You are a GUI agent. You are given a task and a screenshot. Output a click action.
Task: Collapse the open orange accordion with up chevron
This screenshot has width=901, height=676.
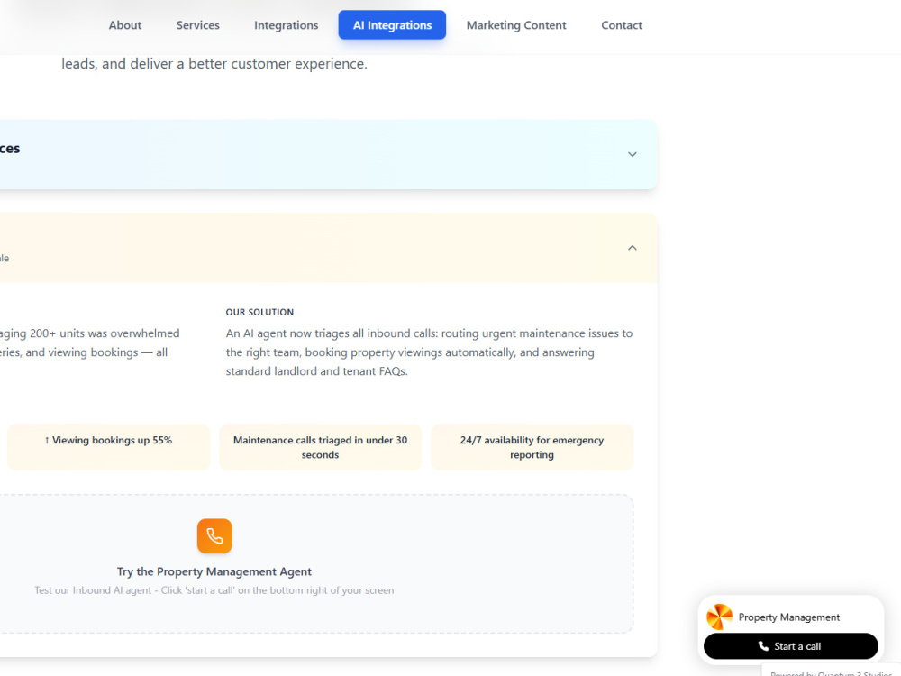tap(633, 248)
